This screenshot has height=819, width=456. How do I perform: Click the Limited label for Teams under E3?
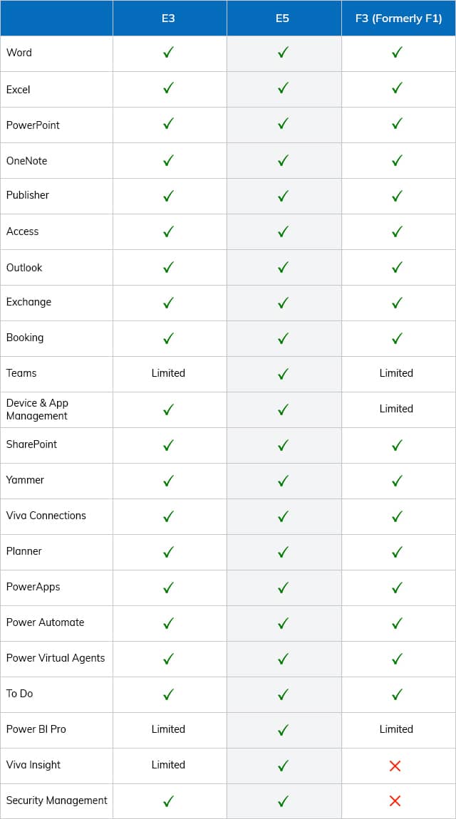(168, 373)
